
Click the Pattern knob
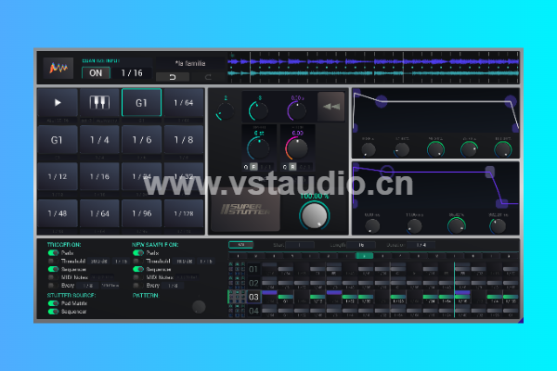point(199,307)
